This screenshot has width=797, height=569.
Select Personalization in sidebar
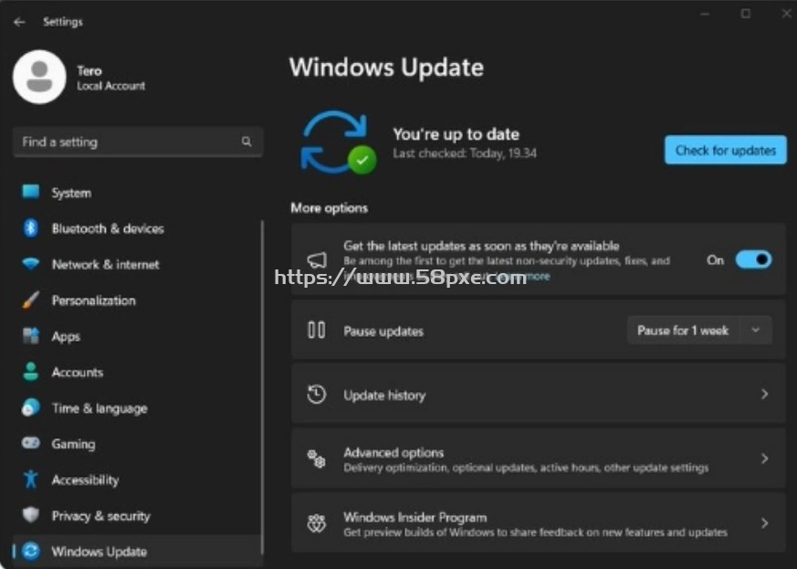click(x=137, y=300)
